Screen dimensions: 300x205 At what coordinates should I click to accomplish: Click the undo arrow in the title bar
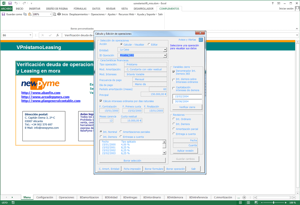(16, 3)
